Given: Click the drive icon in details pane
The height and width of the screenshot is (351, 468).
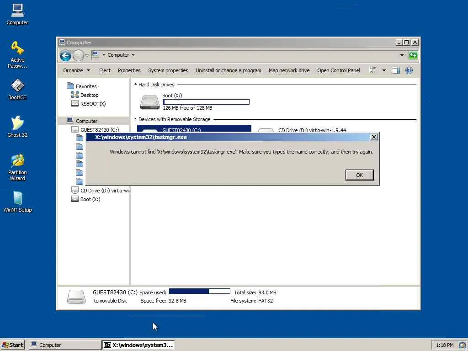Looking at the screenshot, I should coord(76,297).
